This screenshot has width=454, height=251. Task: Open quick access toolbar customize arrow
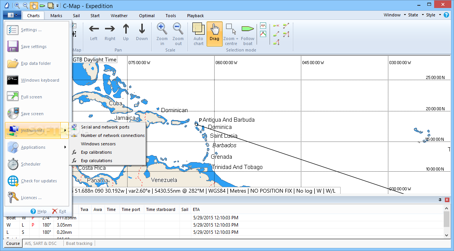tap(57, 6)
